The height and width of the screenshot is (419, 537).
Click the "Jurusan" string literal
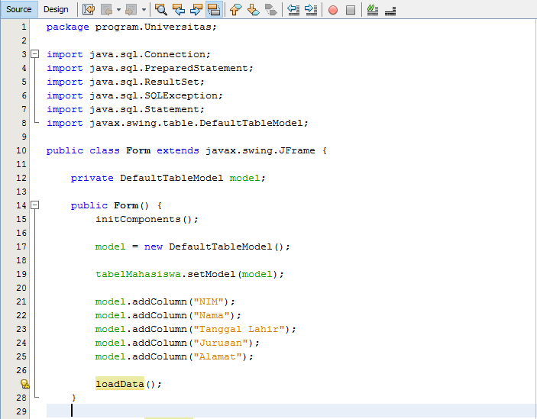221,343
